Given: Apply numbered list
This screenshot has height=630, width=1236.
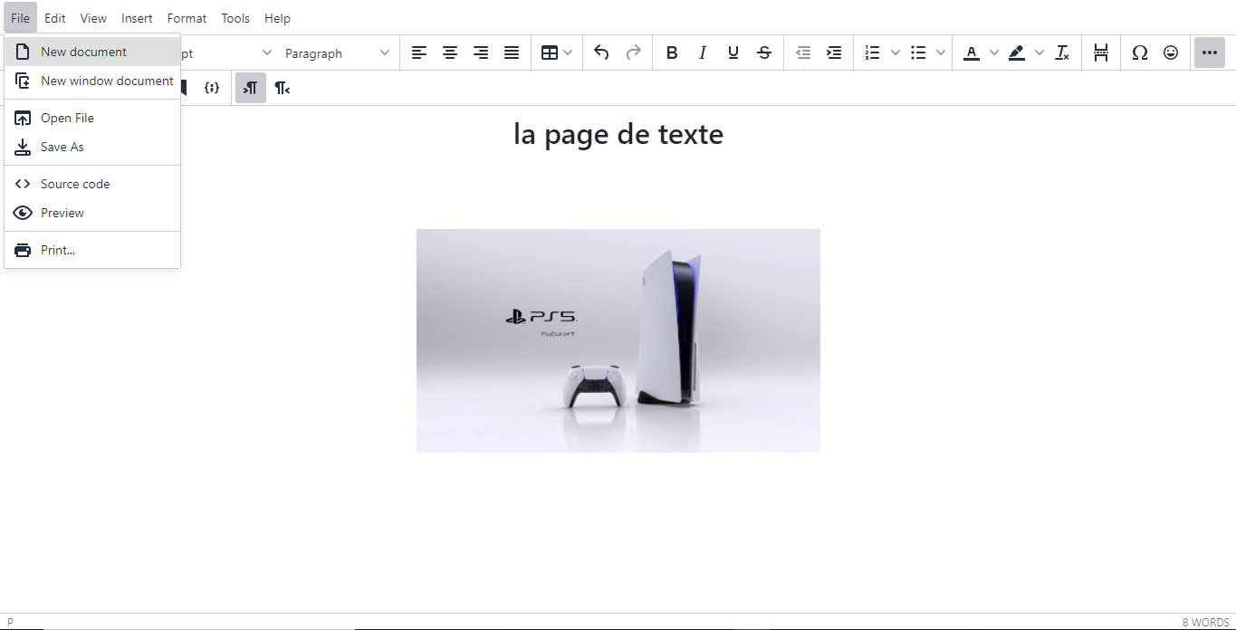Looking at the screenshot, I should [x=872, y=52].
